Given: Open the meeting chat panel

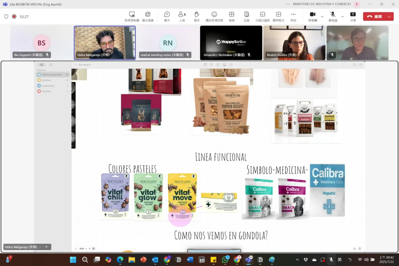Looking at the screenshot, I should (167, 16).
